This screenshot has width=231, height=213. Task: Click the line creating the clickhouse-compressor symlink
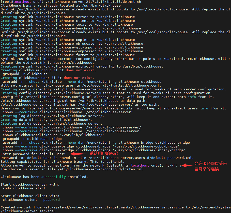click(x=73, y=51)
